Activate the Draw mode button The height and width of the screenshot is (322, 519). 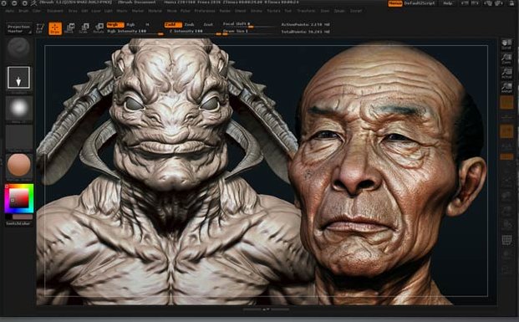55,28
